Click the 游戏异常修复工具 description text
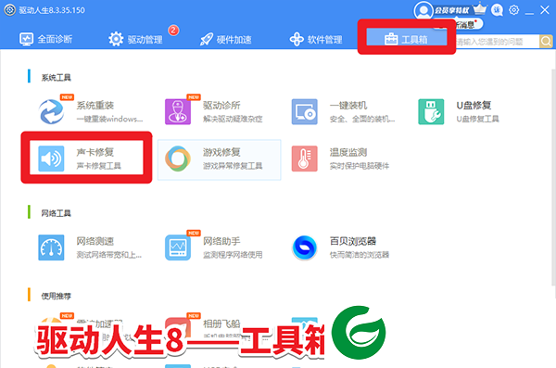Screen dimensions: 556x368 [233, 166]
